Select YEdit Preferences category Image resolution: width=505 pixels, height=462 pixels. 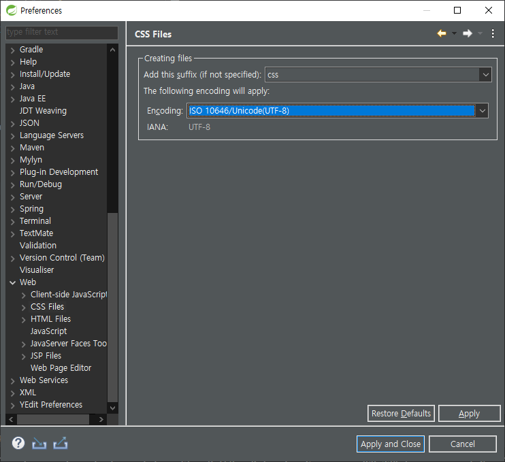click(x=51, y=404)
